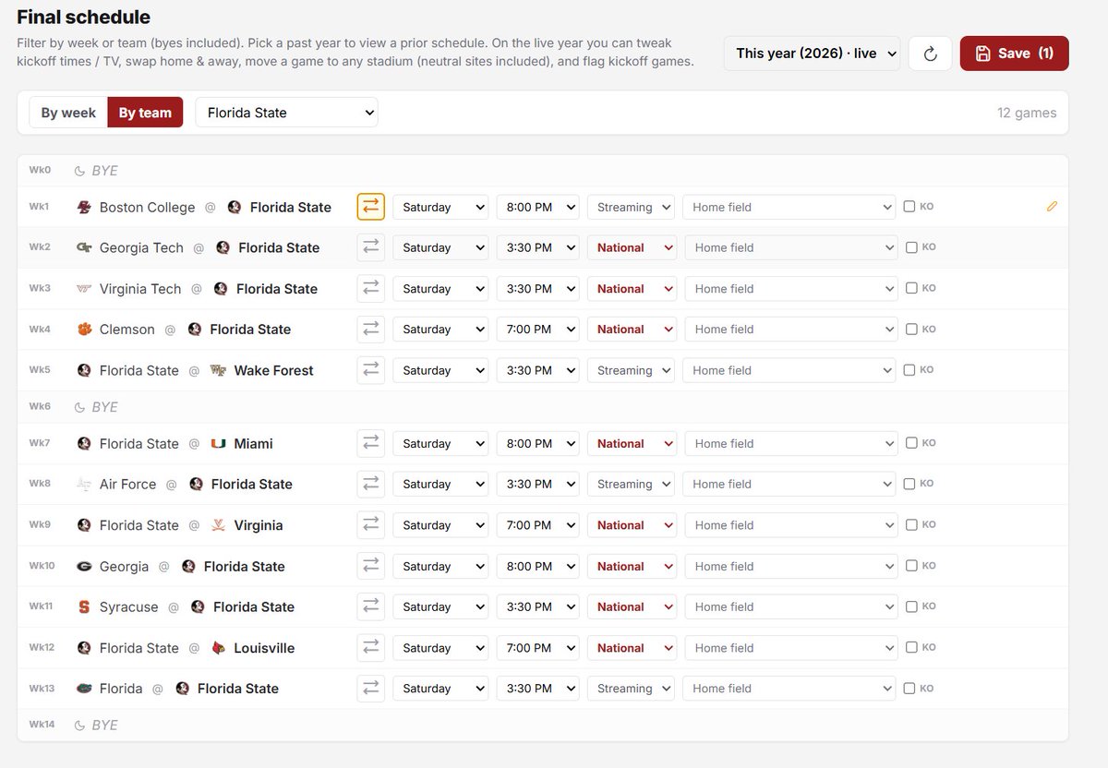Image resolution: width=1108 pixels, height=768 pixels.
Task: Open the This year (2026) live dropdown
Action: 812,54
